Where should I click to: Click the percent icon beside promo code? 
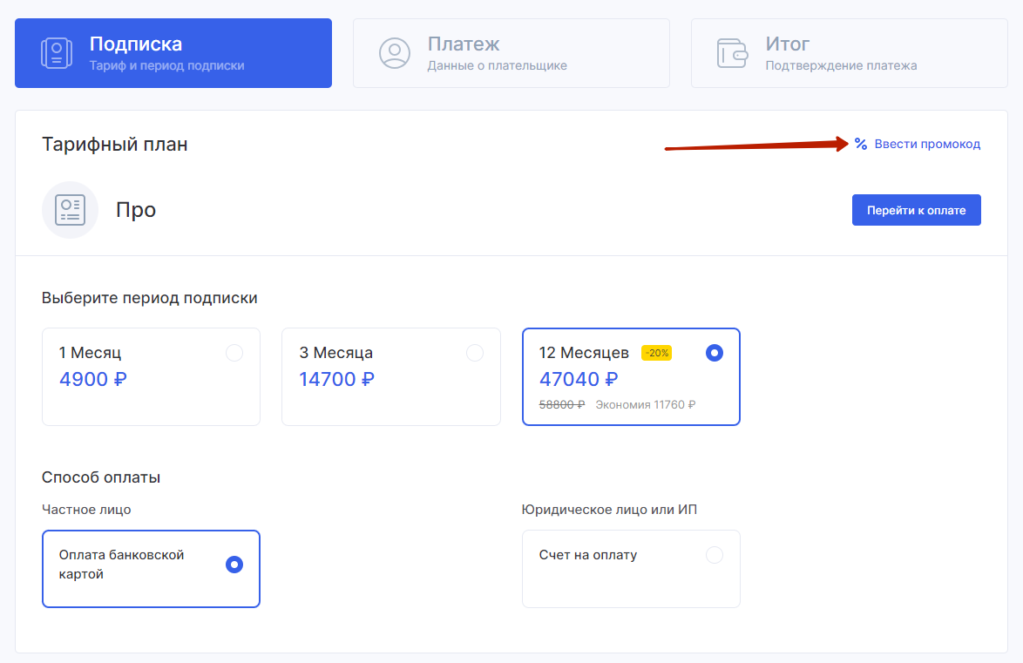coord(861,144)
